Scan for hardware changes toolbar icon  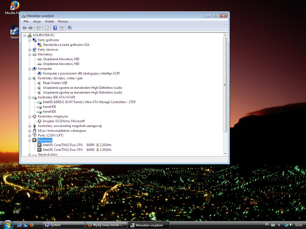click(x=70, y=28)
